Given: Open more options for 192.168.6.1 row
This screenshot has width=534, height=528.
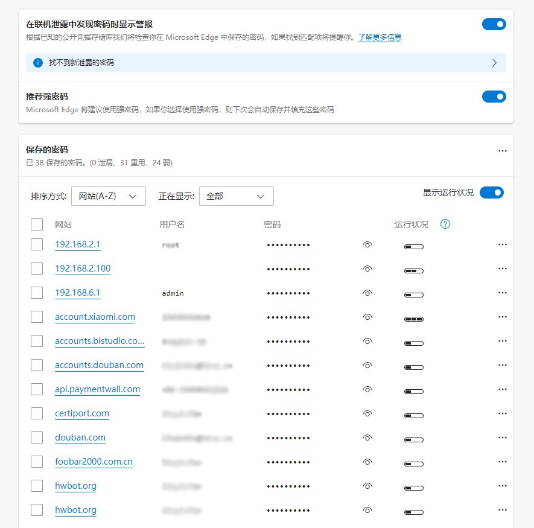Looking at the screenshot, I should 503,293.
